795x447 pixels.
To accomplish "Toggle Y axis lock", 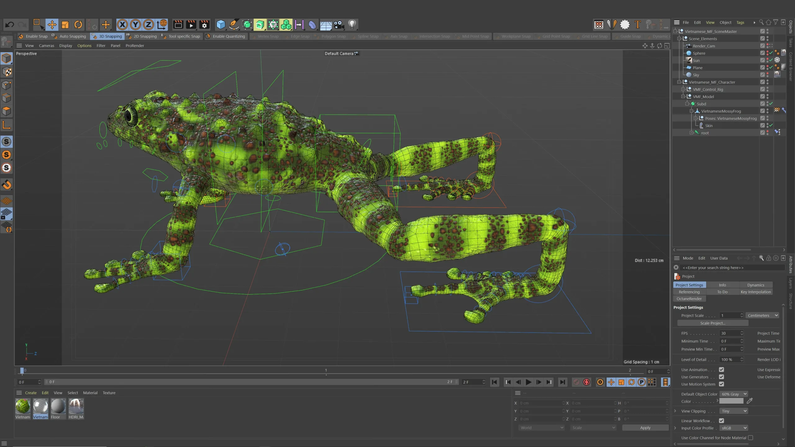I will pos(135,25).
